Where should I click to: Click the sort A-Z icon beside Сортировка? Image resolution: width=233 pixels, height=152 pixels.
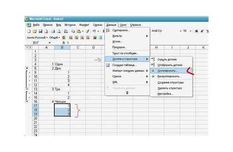[108, 30]
